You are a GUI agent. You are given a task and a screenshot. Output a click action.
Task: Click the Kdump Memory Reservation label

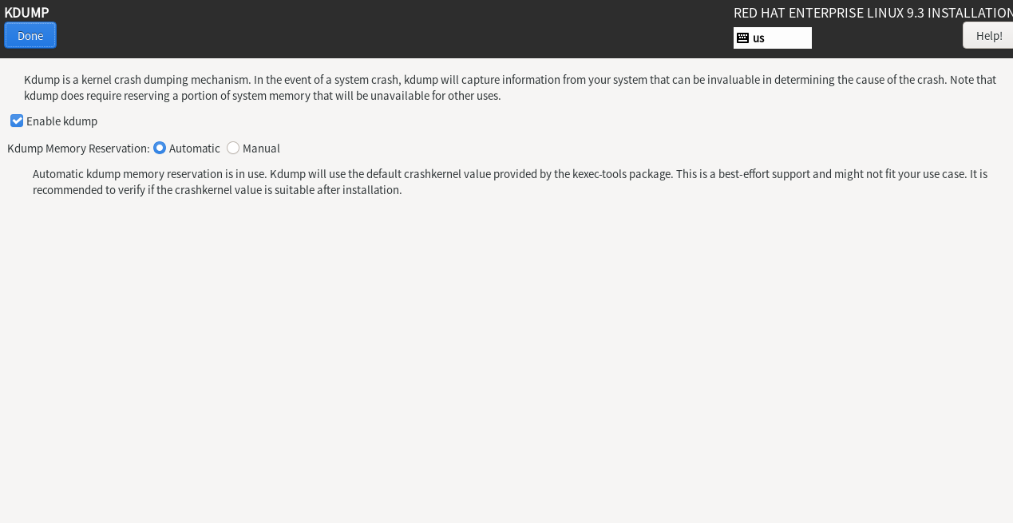pyautogui.click(x=78, y=149)
